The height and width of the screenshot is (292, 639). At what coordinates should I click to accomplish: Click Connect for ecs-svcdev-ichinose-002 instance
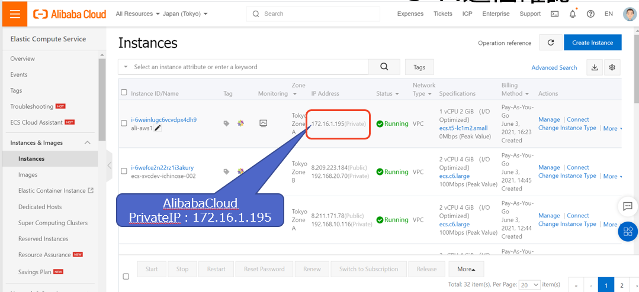(x=578, y=167)
